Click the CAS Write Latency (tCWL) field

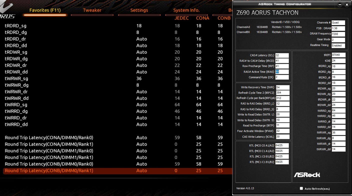pyautogui.click(x=283, y=137)
